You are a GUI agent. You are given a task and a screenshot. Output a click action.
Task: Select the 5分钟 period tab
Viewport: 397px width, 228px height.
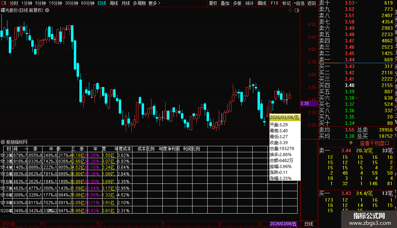point(40,3)
